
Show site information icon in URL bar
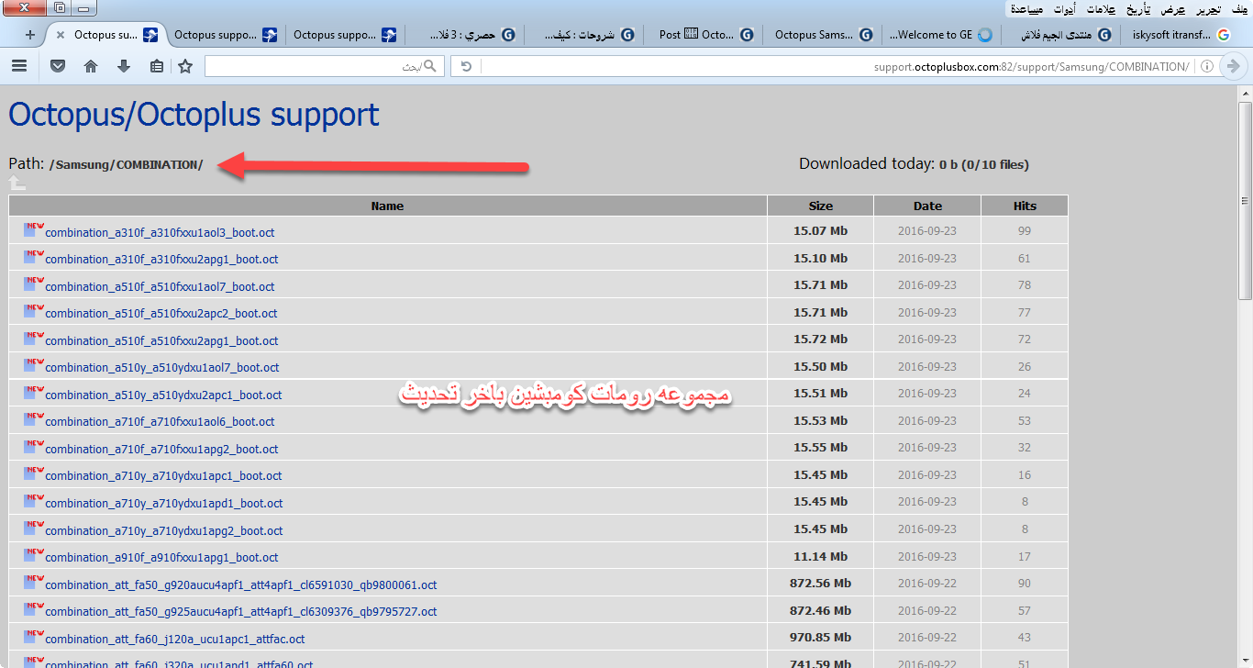[x=1207, y=66]
